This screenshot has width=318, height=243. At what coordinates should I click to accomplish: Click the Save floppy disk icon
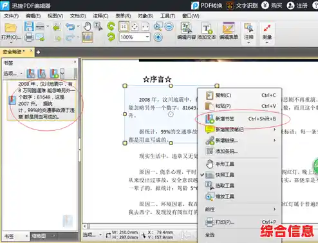point(29,26)
